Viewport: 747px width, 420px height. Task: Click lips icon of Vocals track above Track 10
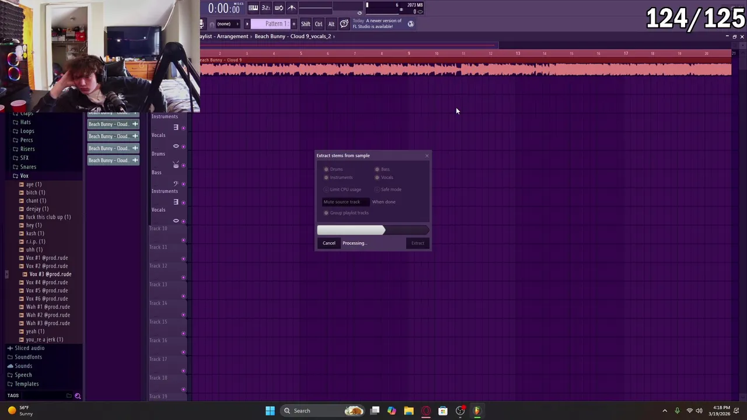coord(176,221)
